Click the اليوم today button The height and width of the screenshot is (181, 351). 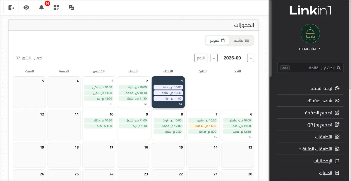pyautogui.click(x=201, y=58)
